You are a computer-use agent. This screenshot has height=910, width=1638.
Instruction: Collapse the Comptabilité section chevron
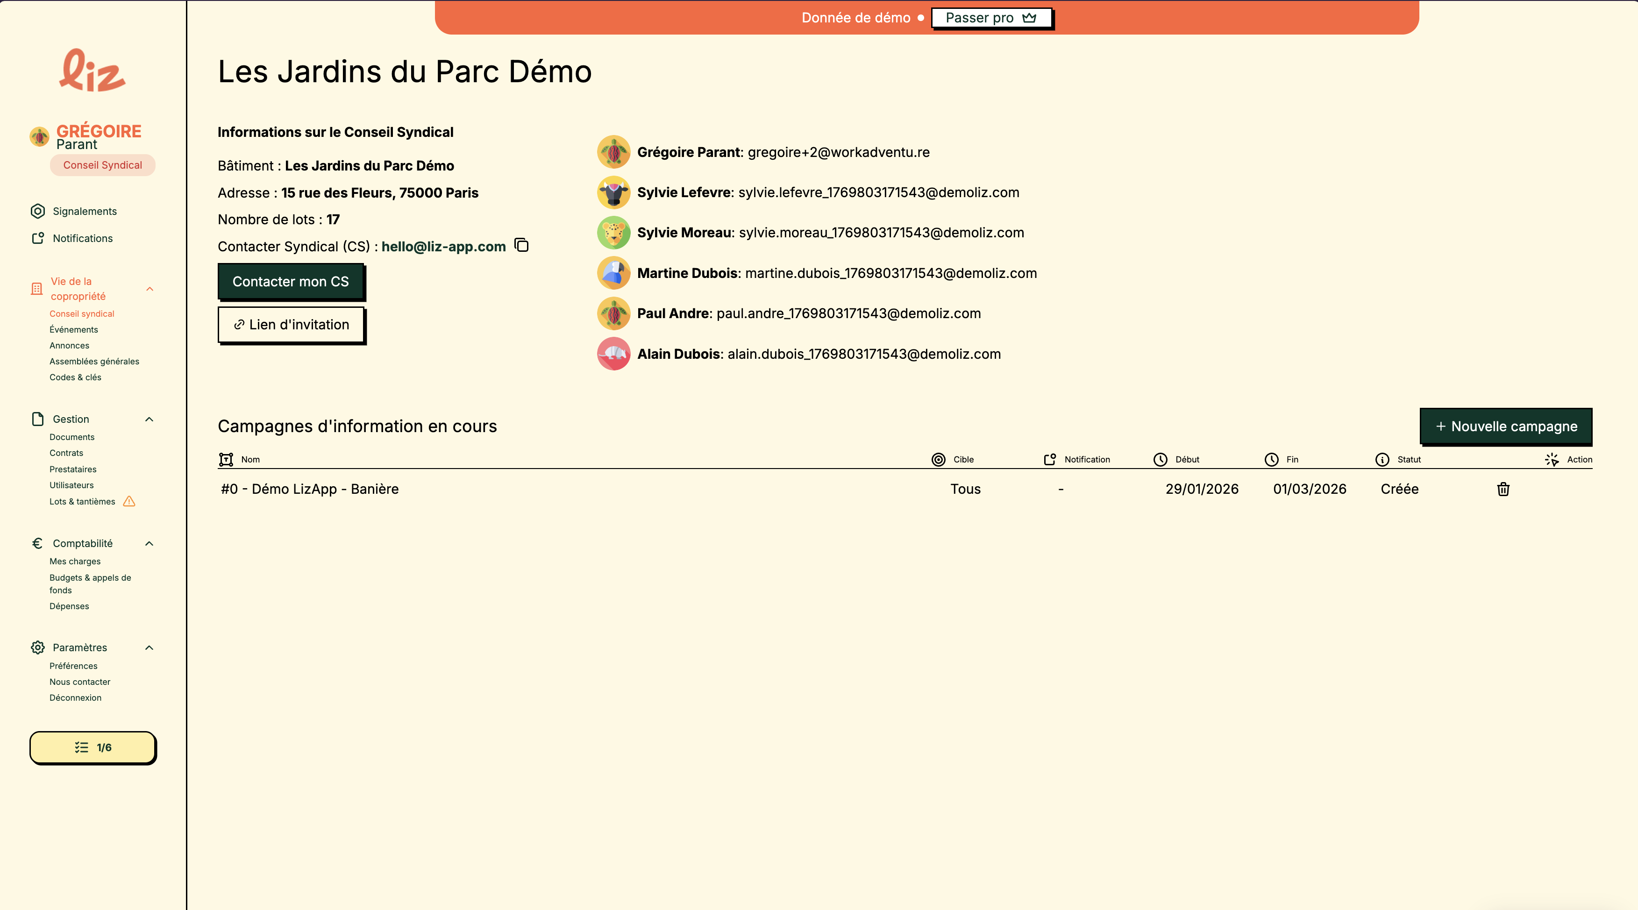point(150,543)
